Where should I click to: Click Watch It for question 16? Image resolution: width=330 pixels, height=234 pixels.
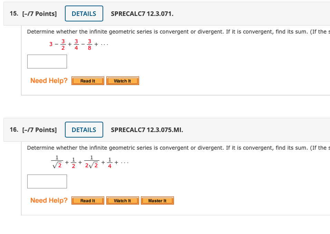123,200
